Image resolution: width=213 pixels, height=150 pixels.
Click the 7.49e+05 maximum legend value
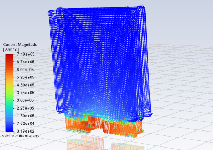coord(26,54)
